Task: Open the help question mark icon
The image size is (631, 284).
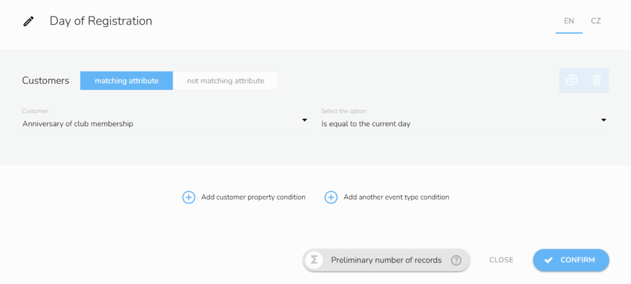Action: click(456, 260)
